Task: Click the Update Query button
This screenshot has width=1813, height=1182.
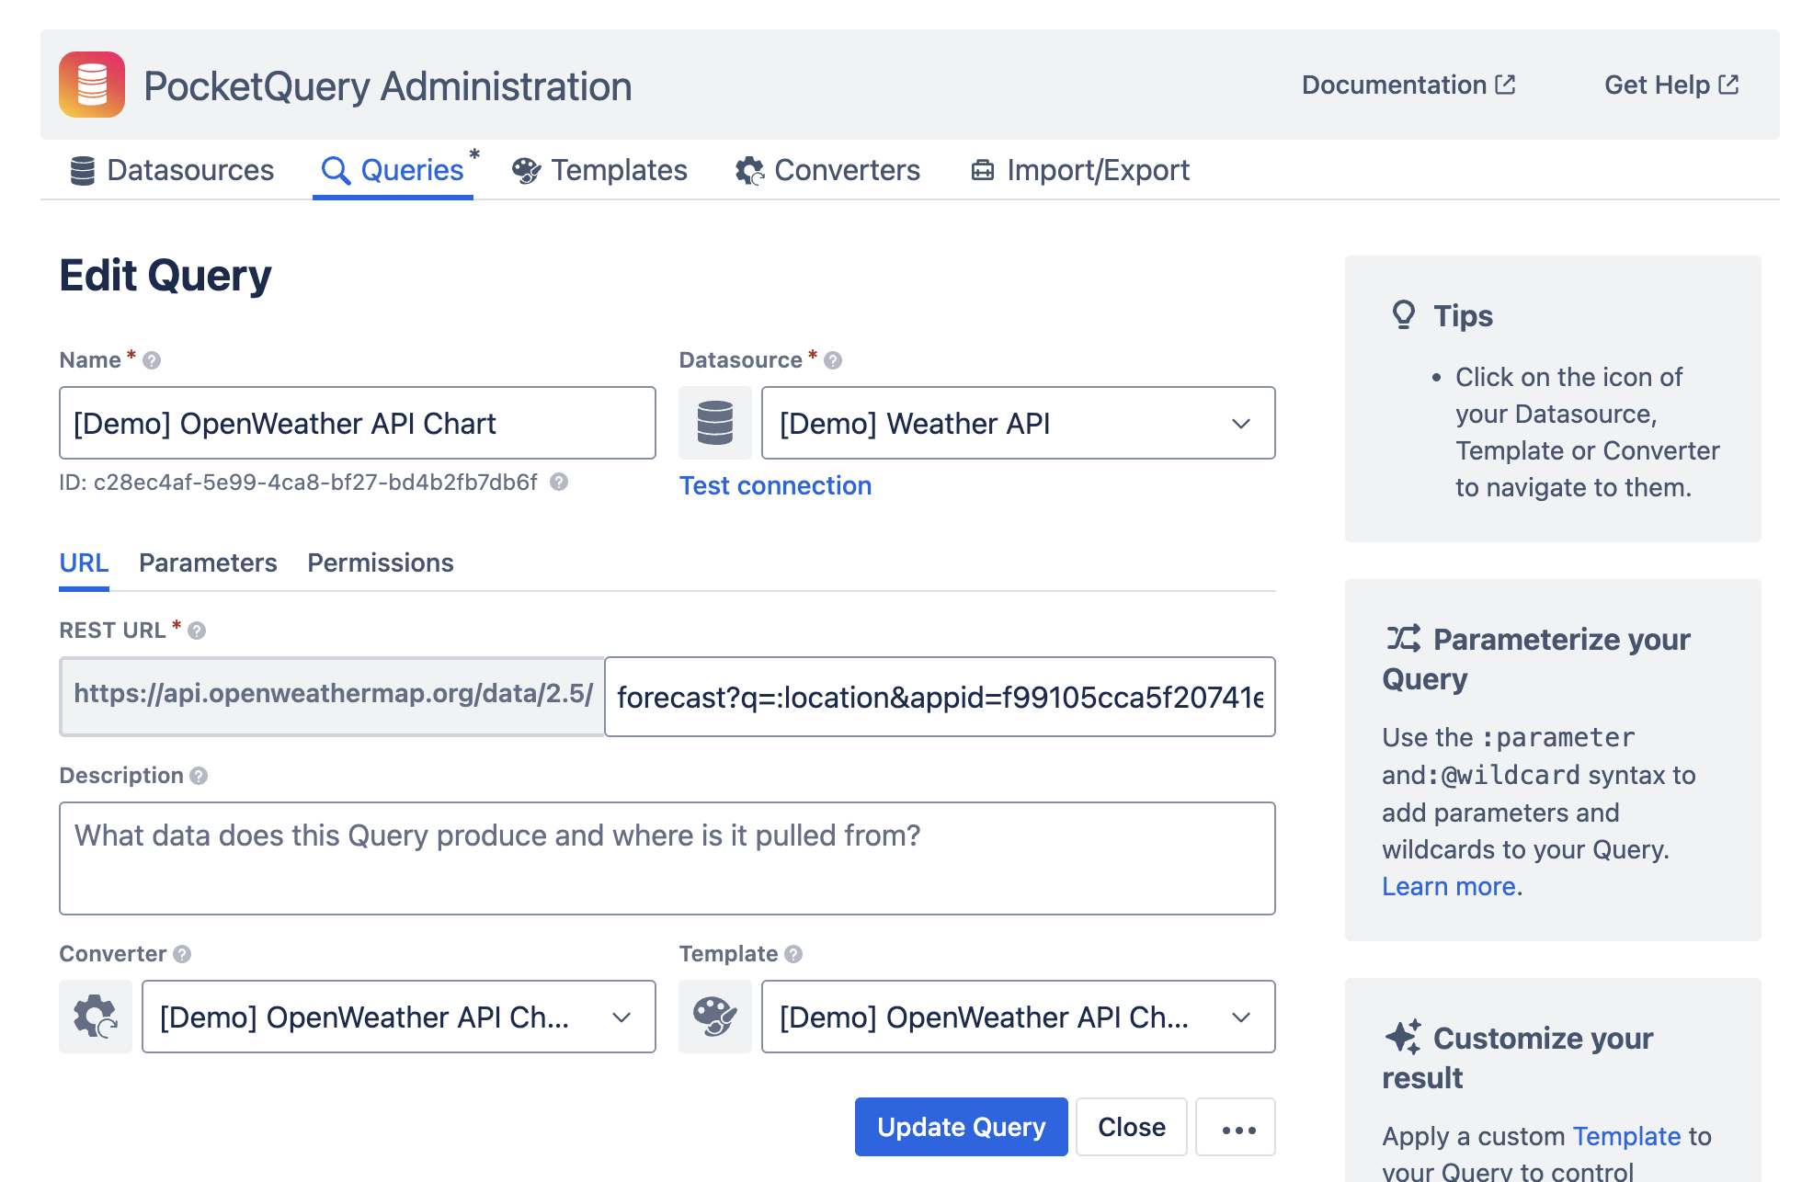Action: pyautogui.click(x=960, y=1127)
